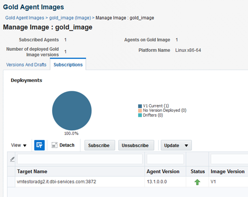
Task: Open the Gold Agent Images breadcrumb link
Action: point(25,18)
